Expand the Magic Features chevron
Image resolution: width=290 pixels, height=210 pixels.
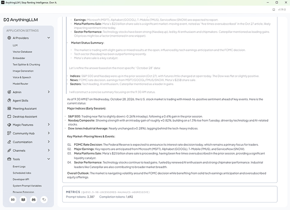[49, 125]
